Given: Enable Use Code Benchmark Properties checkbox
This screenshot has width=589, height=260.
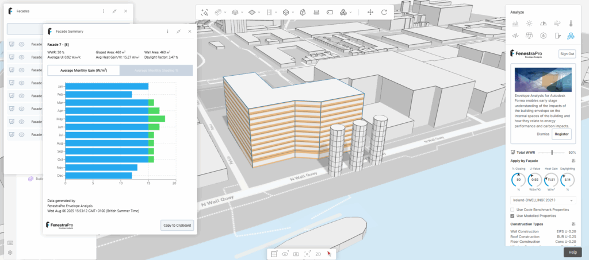Looking at the screenshot, I should coord(512,209).
